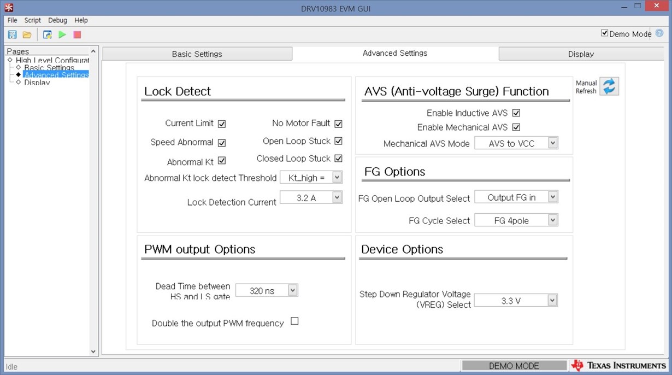Uncheck the Speed Abnormal checkbox

[x=222, y=143]
